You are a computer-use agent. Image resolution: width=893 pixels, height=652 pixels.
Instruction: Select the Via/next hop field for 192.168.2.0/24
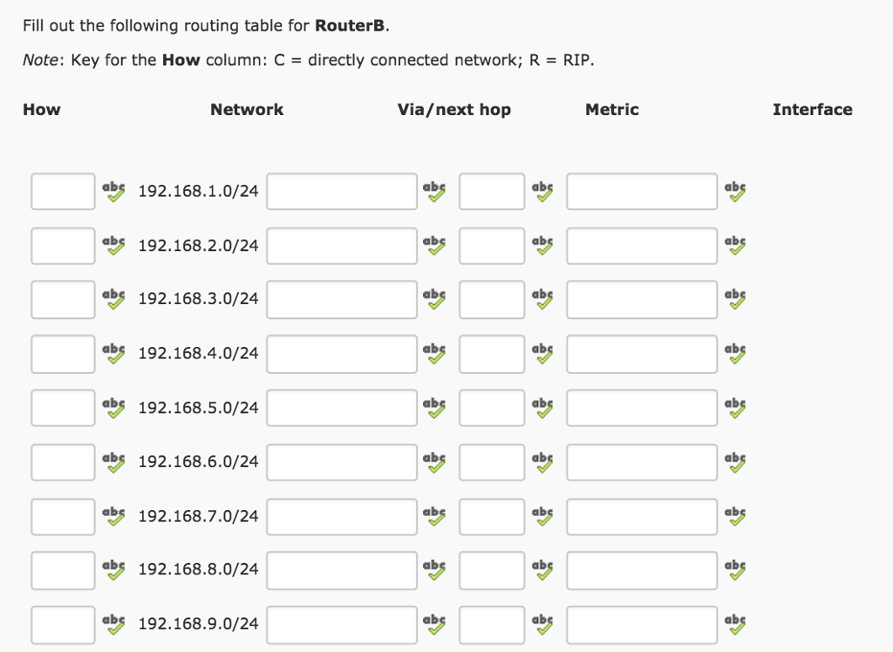click(341, 245)
